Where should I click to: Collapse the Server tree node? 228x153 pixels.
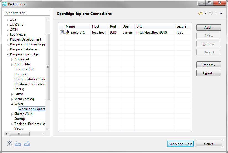point(12,104)
